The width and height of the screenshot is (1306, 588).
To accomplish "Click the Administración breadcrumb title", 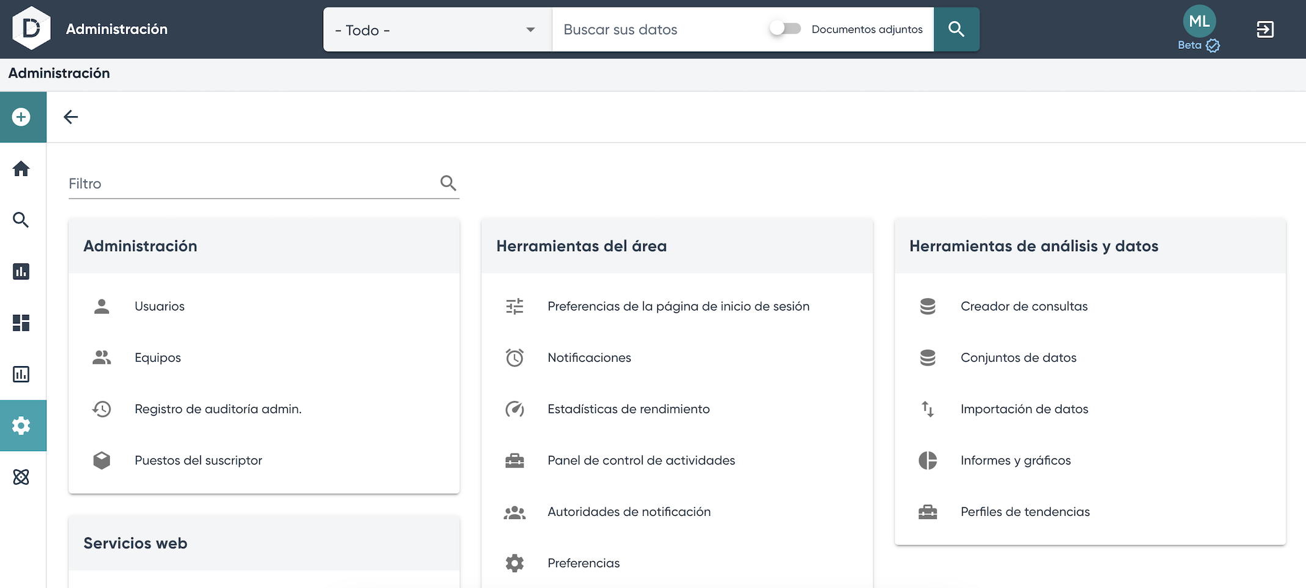I will click(59, 73).
